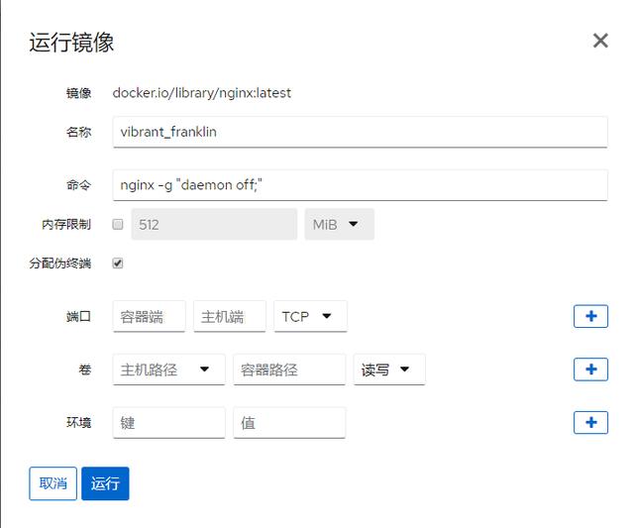The height and width of the screenshot is (528, 634).
Task: Click the docker.io/library/nginx:latest image text
Action: 202,93
